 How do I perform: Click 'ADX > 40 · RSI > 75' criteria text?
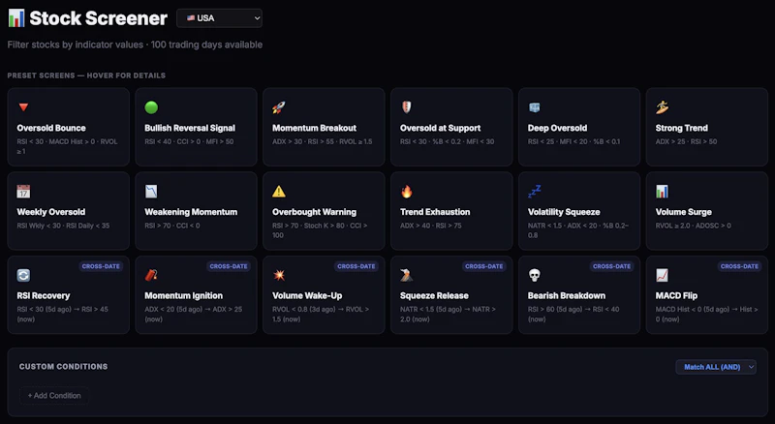click(430, 226)
